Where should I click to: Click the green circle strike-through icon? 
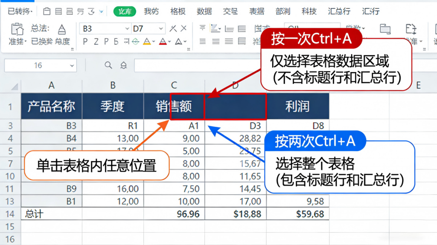(x=136, y=42)
